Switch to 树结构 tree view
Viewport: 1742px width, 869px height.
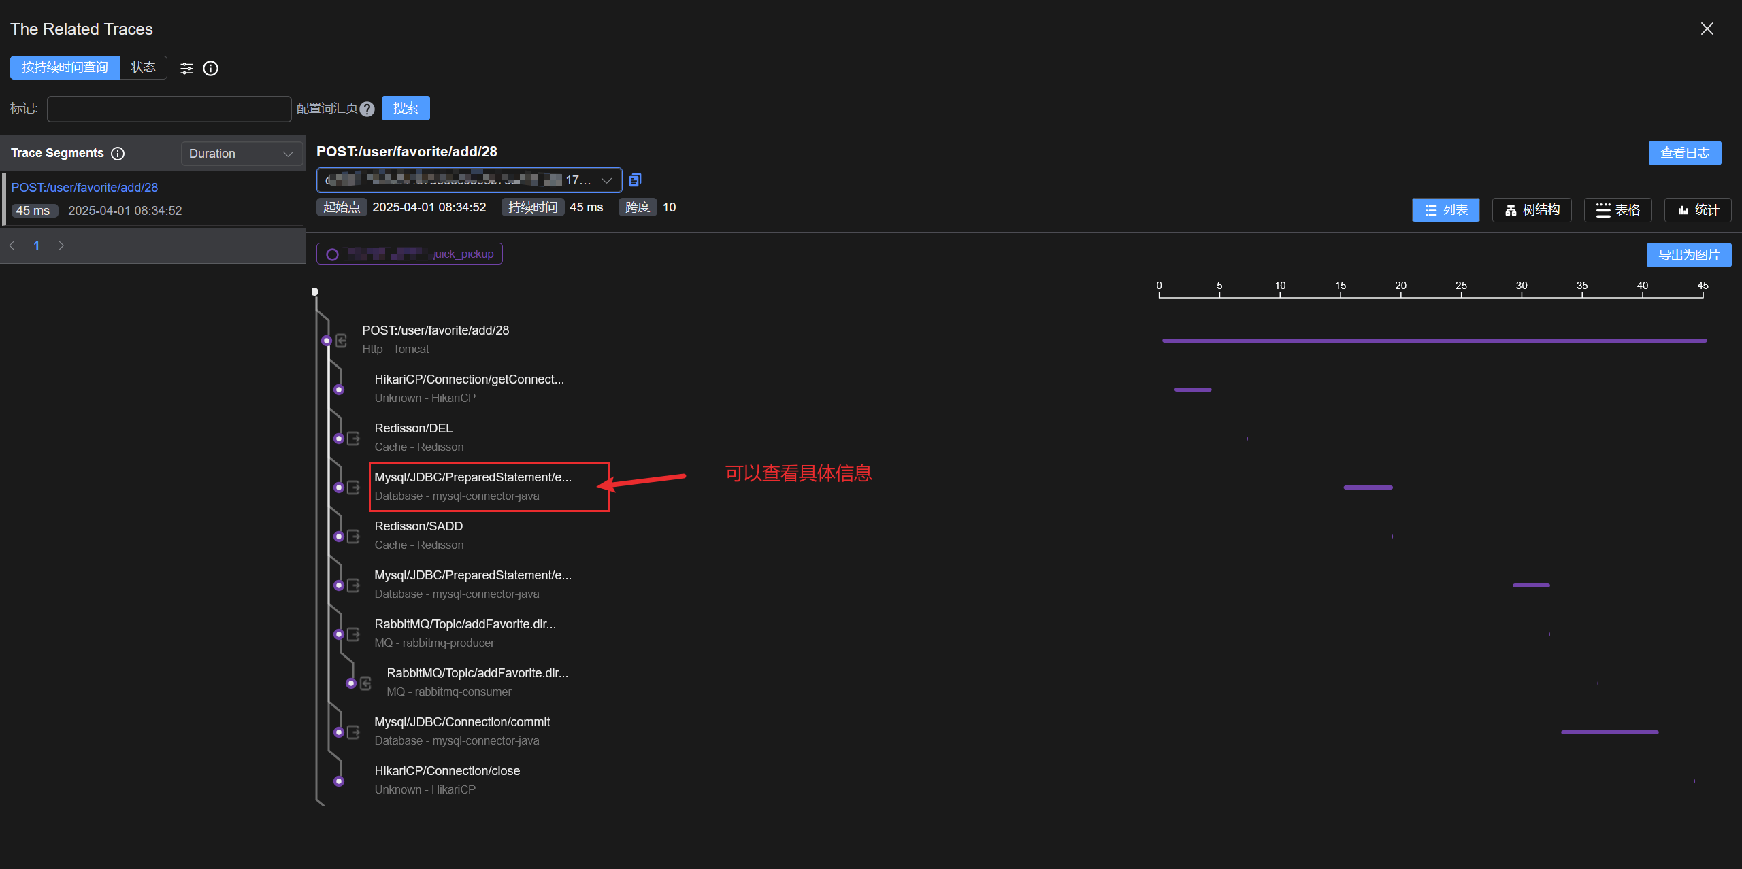(1531, 210)
